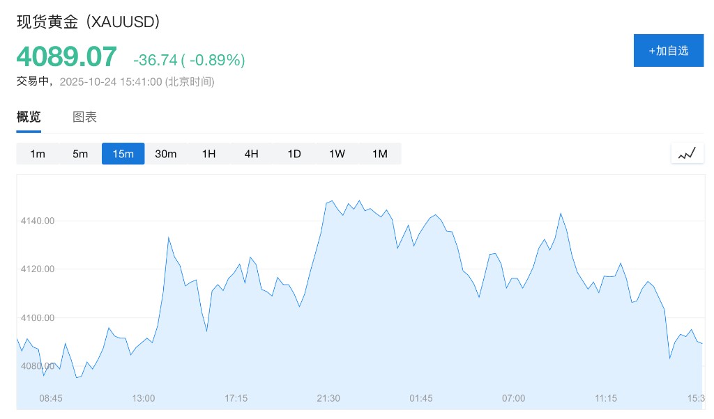Screen dimensions: 714x419
Task: Select the 1m interval
Action: tap(38, 154)
